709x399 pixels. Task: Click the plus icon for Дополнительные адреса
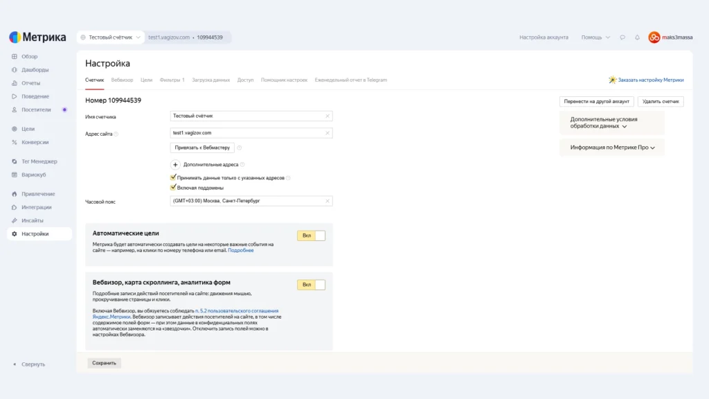tap(175, 165)
